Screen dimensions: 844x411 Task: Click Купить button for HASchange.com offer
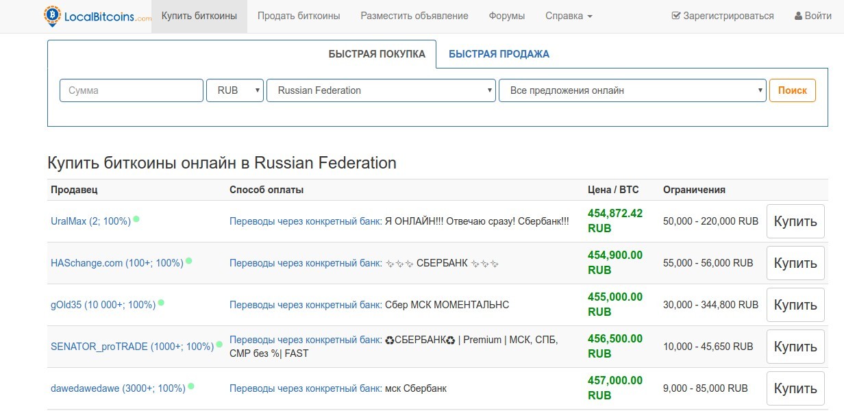point(795,263)
